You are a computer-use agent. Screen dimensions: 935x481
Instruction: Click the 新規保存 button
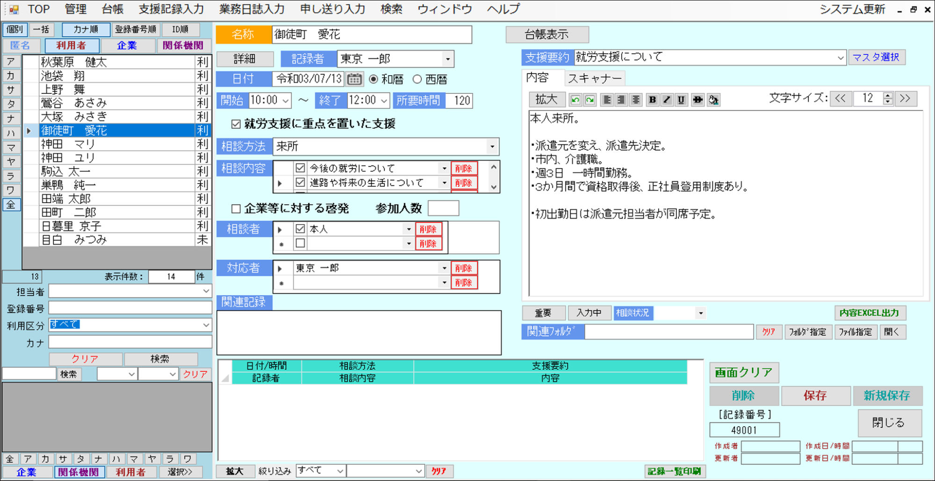887,396
